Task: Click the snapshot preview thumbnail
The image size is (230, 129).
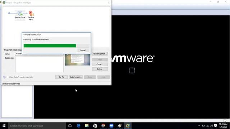Action: tap(78, 60)
